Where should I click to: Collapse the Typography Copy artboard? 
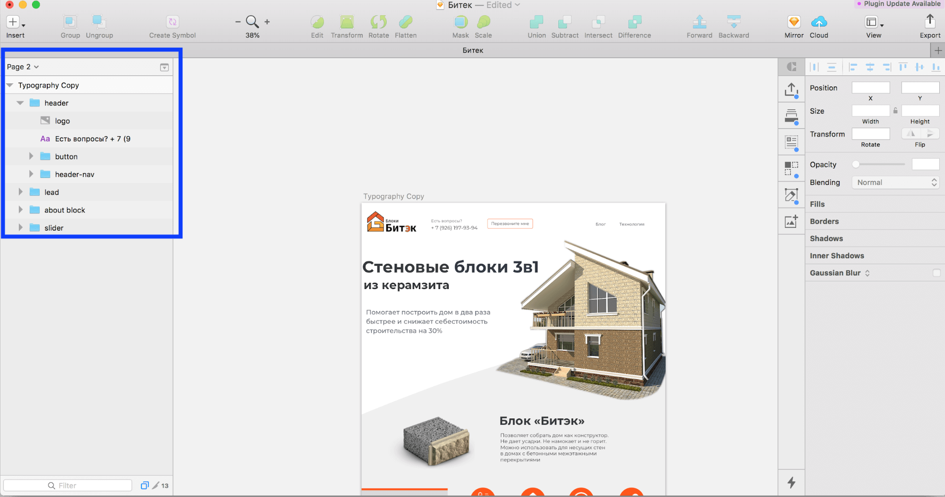9,85
